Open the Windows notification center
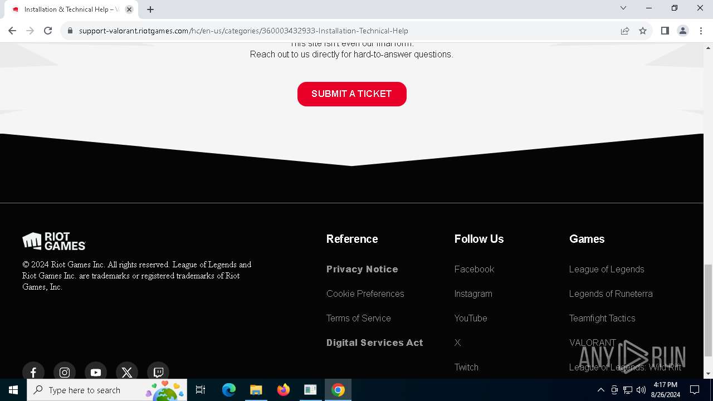Screen dimensions: 713x401 click(695, 390)
